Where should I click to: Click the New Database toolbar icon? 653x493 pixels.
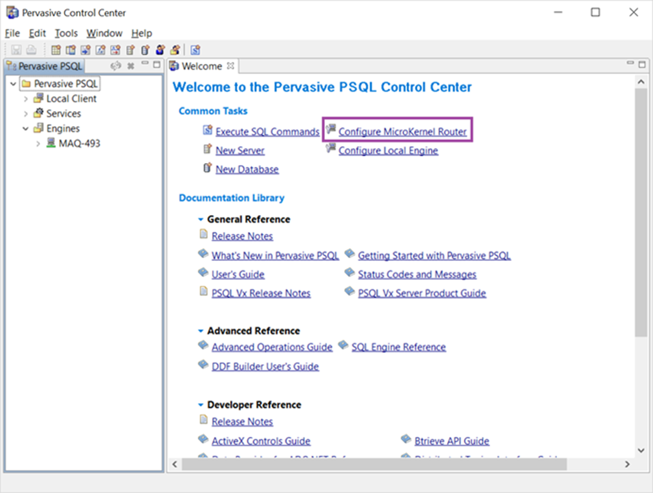click(146, 50)
